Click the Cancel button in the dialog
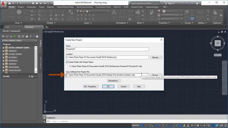Screen dimensions: 228x128 (123, 86)
